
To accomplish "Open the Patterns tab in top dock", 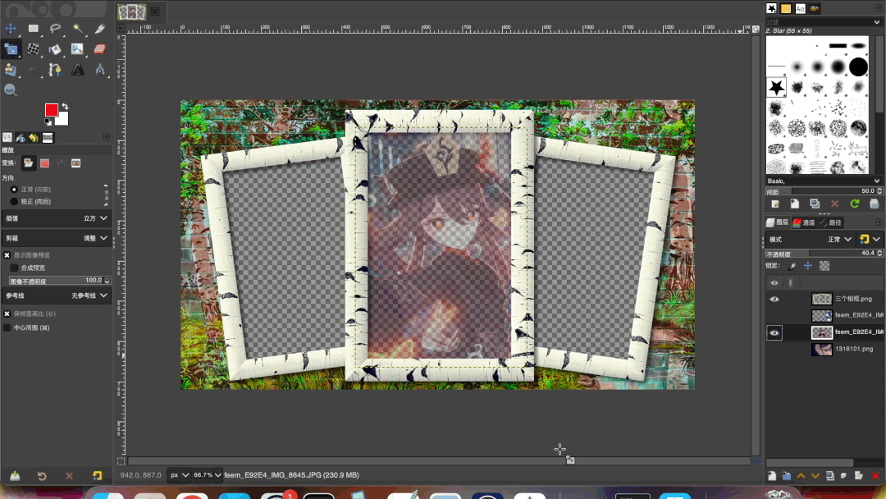I will tap(786, 8).
